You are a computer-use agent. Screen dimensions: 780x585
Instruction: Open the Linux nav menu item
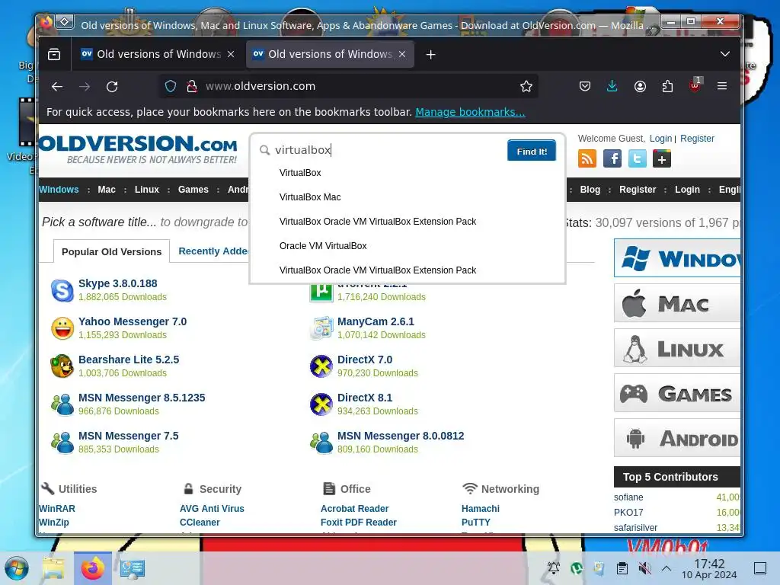(x=147, y=190)
